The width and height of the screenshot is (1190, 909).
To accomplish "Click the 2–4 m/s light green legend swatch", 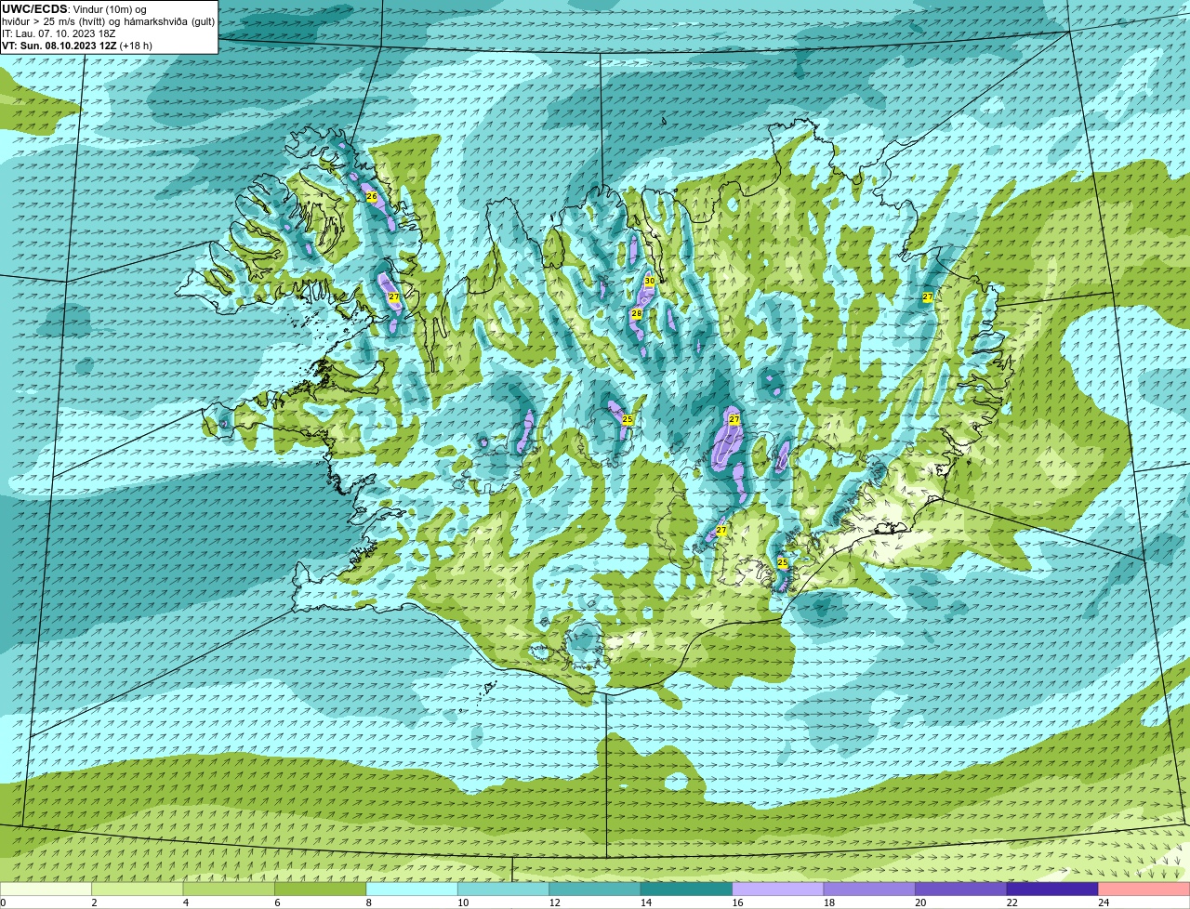I will tap(138, 889).
